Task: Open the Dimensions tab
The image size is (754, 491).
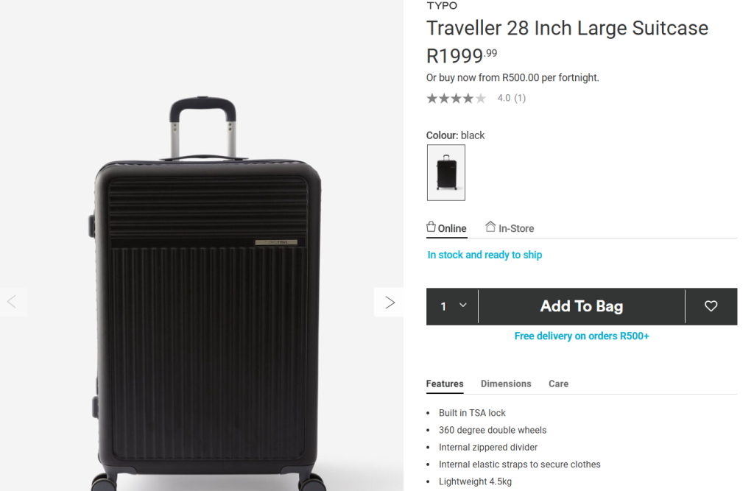Action: [x=506, y=384]
